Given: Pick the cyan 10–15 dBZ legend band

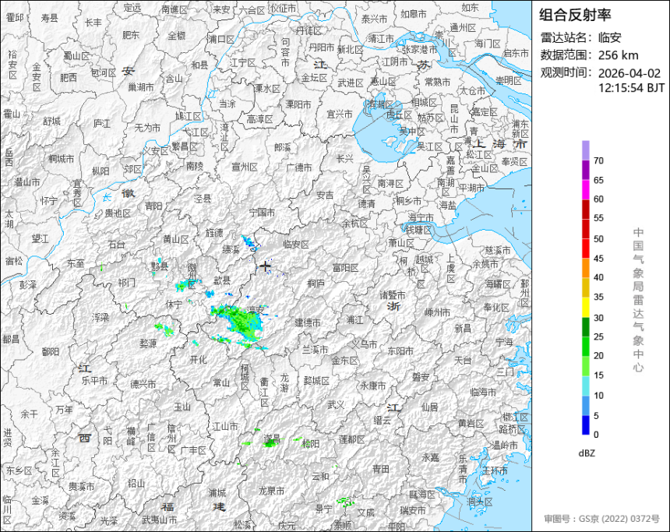Looking at the screenshot, I should 585,386.
